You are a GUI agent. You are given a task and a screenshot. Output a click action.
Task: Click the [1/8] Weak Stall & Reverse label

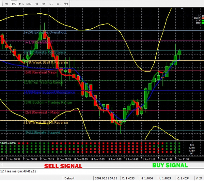click(46, 122)
